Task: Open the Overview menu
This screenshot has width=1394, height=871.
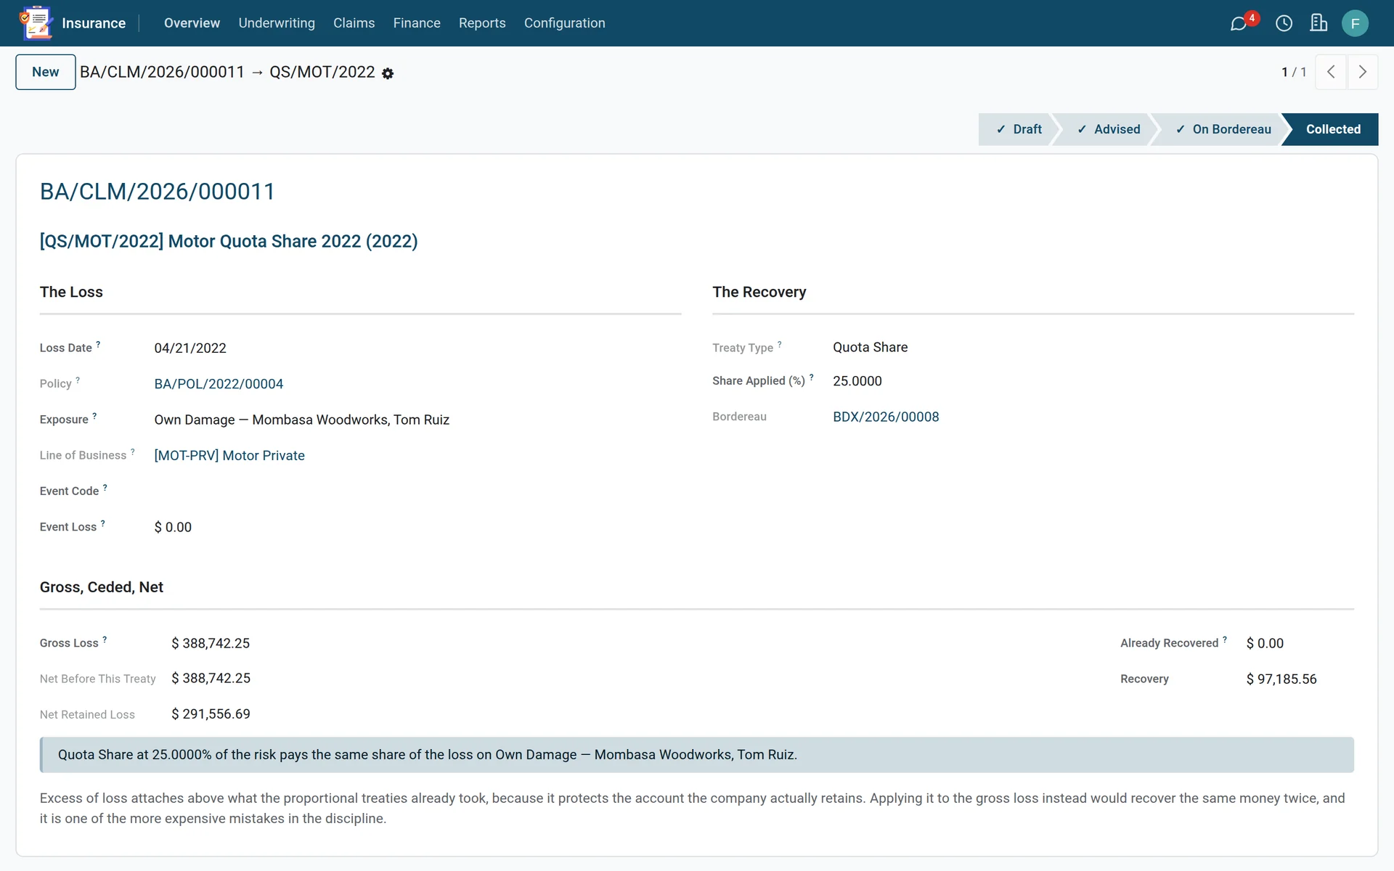Action: [192, 23]
